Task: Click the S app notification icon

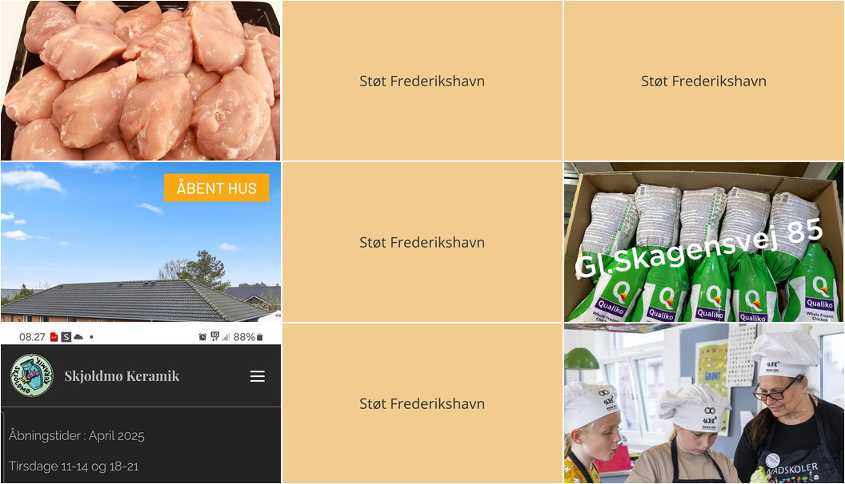Action: click(x=66, y=337)
